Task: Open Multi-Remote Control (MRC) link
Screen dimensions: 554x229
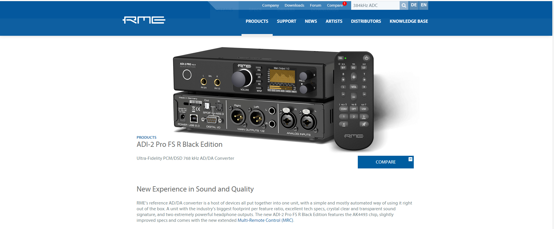Action: coord(265,220)
